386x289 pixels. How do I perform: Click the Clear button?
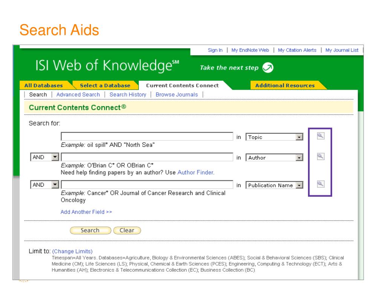click(x=127, y=231)
